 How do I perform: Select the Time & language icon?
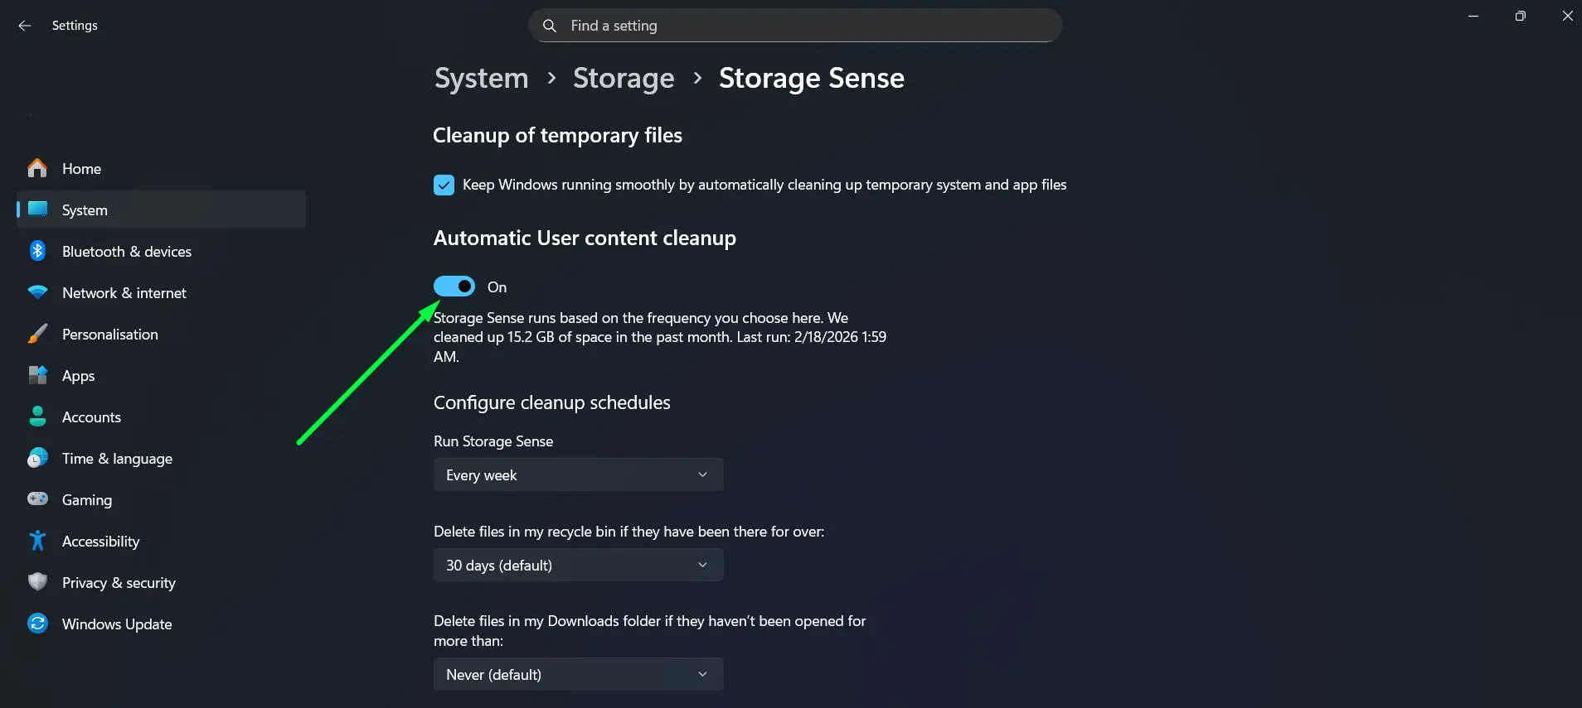click(37, 458)
